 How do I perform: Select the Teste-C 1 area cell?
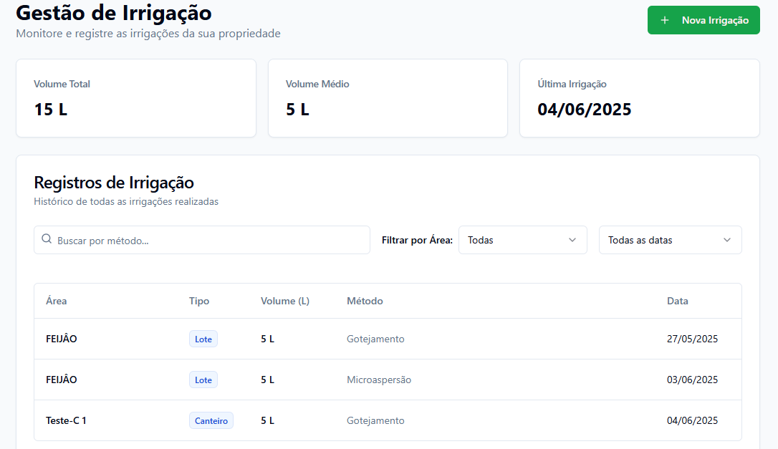[x=66, y=421]
